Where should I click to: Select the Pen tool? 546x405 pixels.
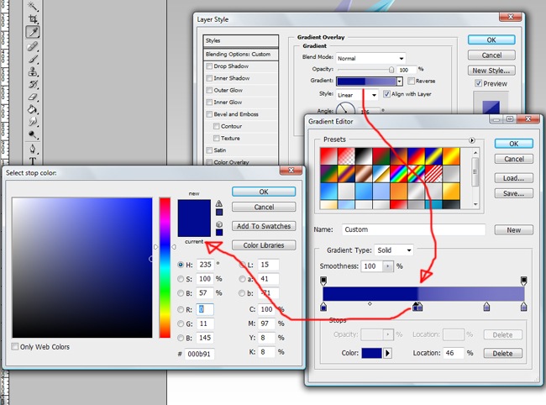tap(34, 147)
